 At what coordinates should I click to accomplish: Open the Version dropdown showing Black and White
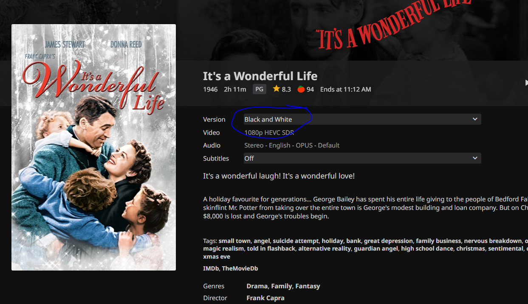pos(362,119)
